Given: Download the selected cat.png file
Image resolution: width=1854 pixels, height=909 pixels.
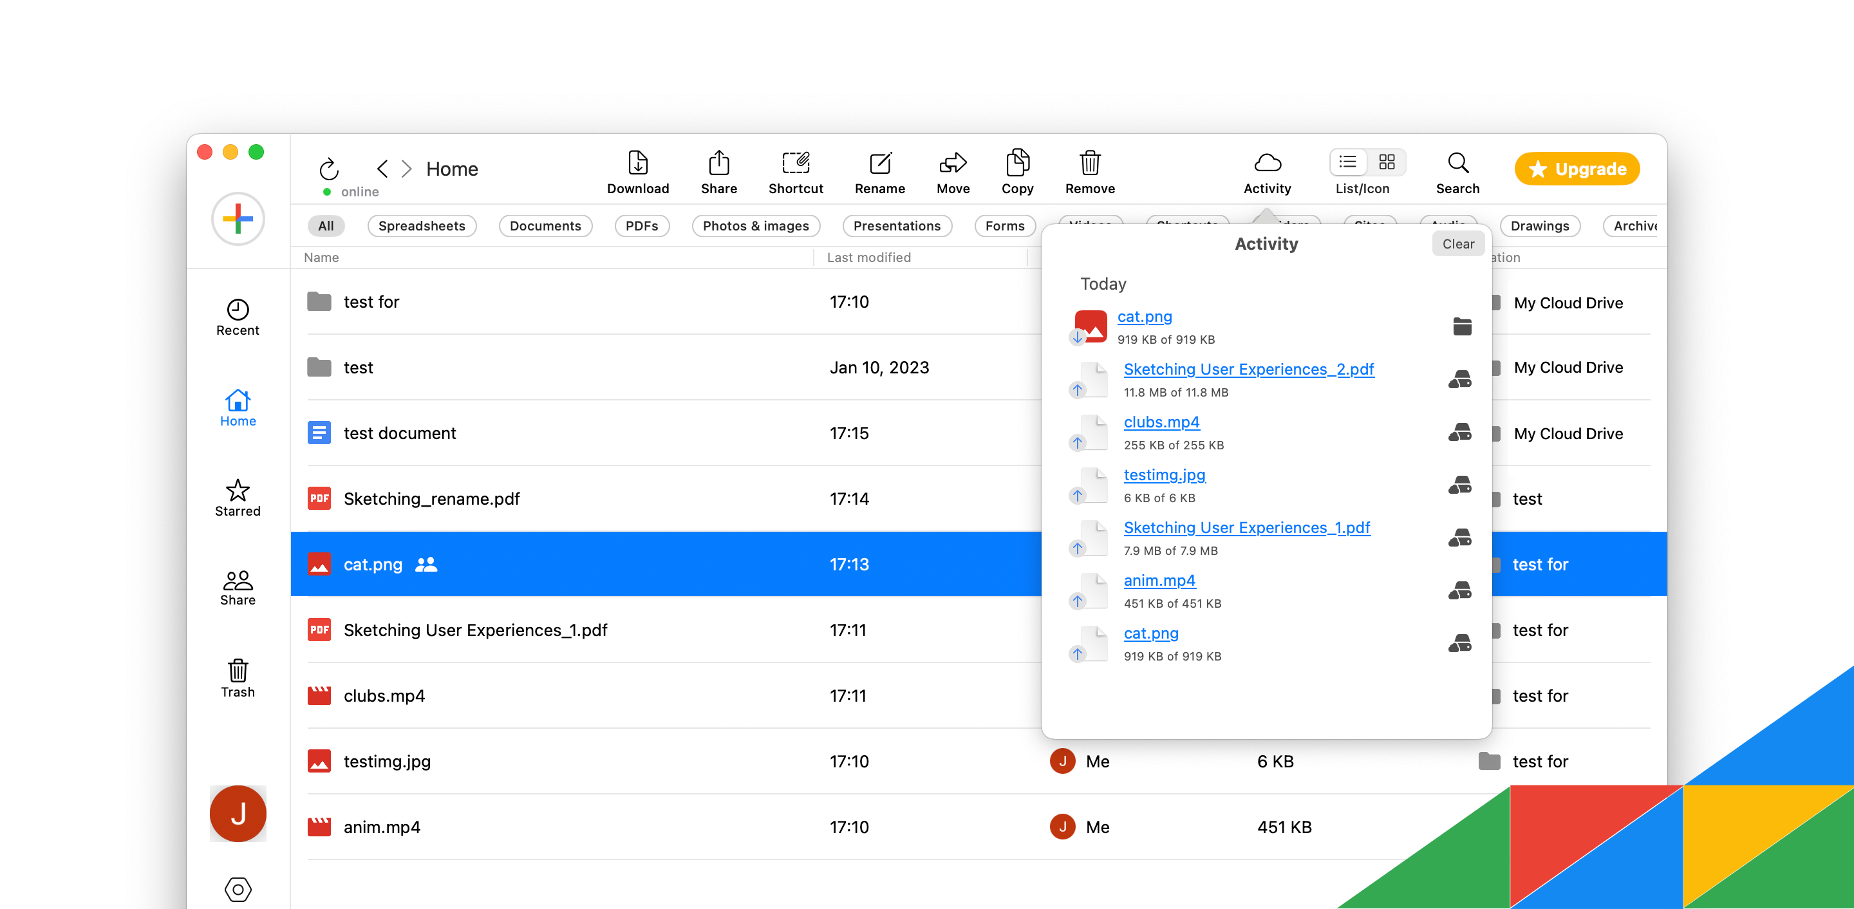Looking at the screenshot, I should click(638, 171).
